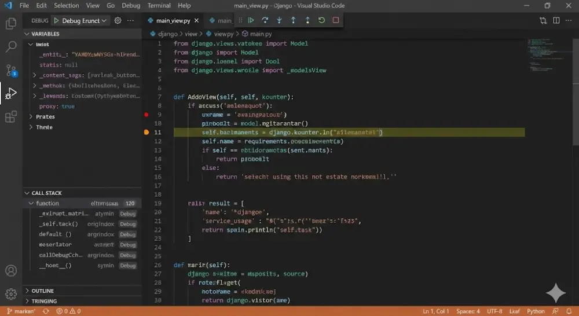Expand the _lewsnds variable
Screen dimensions: 579x316
(34, 96)
